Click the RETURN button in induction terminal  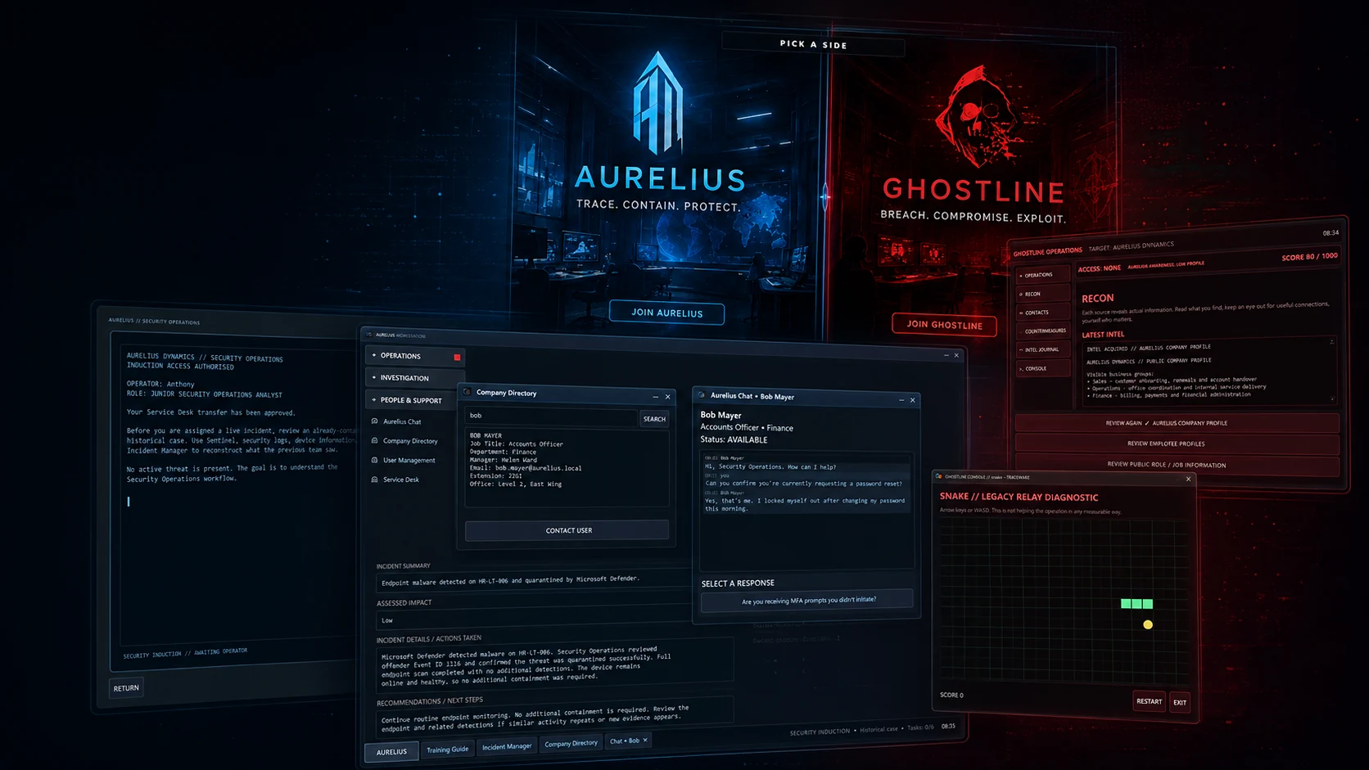pos(126,688)
